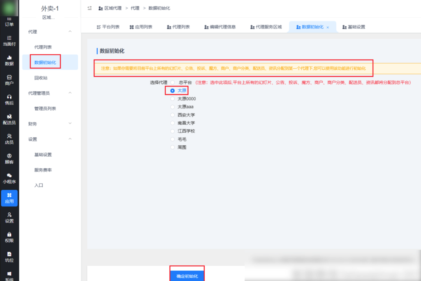Image resolution: width=421 pixels, height=281 pixels.
Task: Choose the 西安大学 agent radio button
Action: (173, 115)
